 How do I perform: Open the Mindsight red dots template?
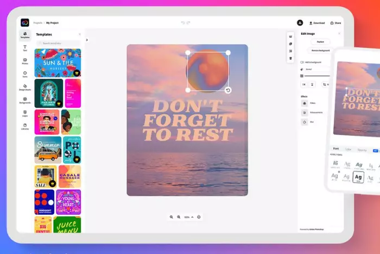click(45, 202)
